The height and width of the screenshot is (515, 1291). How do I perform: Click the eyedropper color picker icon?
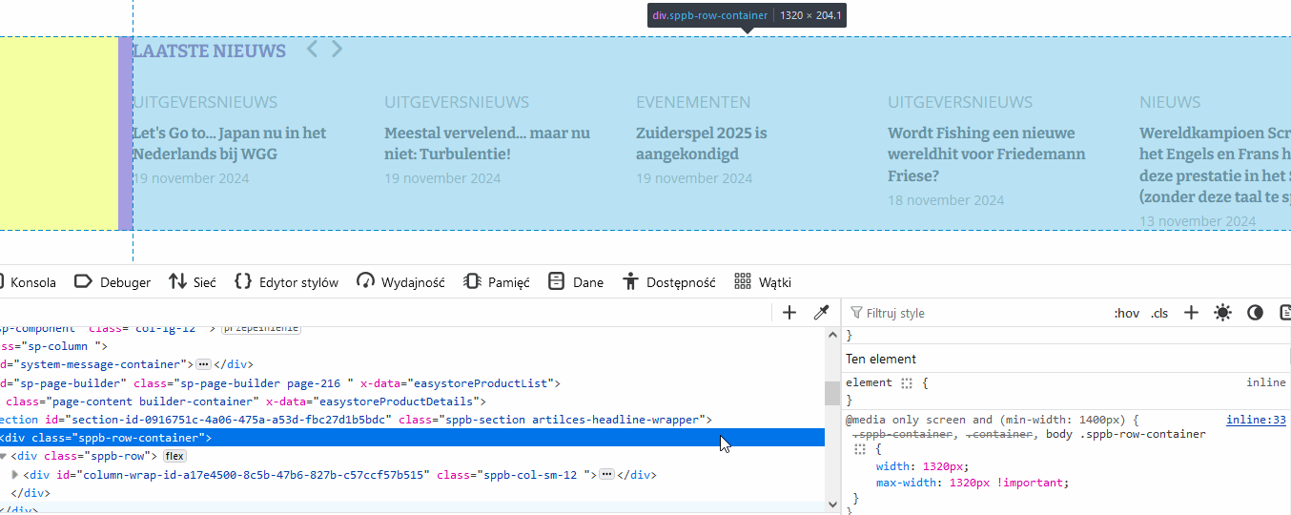click(820, 313)
